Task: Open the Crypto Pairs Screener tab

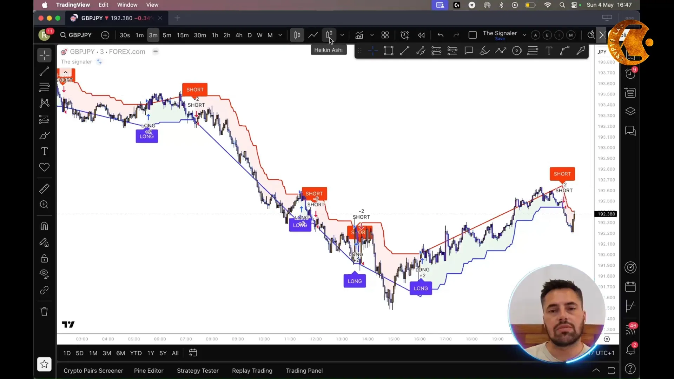Action: (93, 371)
